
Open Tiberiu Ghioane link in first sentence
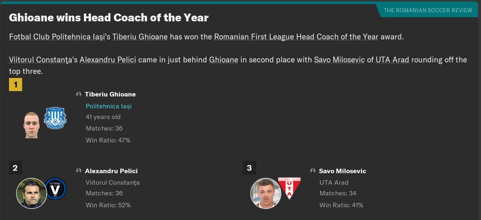tap(140, 37)
